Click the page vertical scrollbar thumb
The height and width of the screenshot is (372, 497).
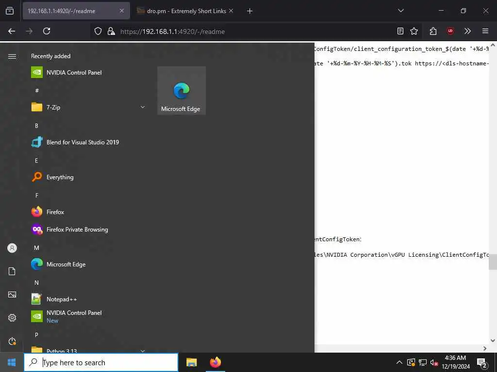[x=493, y=262]
